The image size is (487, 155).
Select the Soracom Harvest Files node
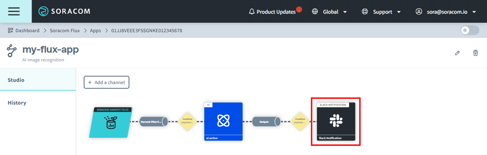tap(111, 122)
